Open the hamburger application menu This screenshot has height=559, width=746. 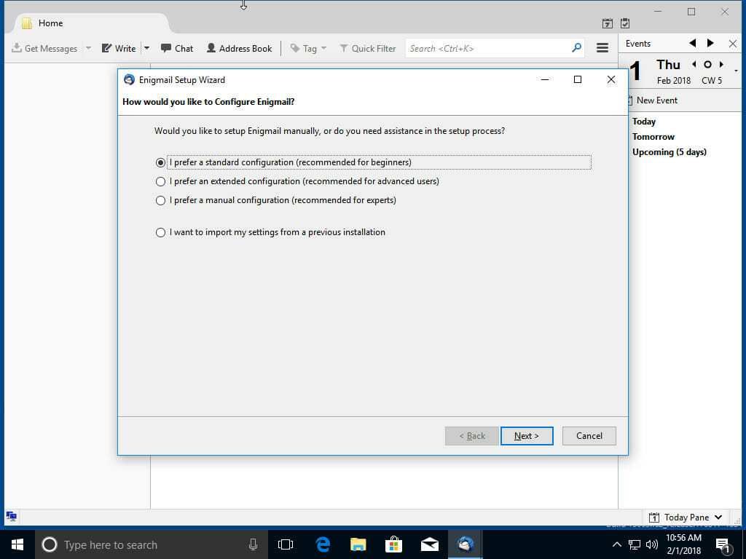[602, 48]
